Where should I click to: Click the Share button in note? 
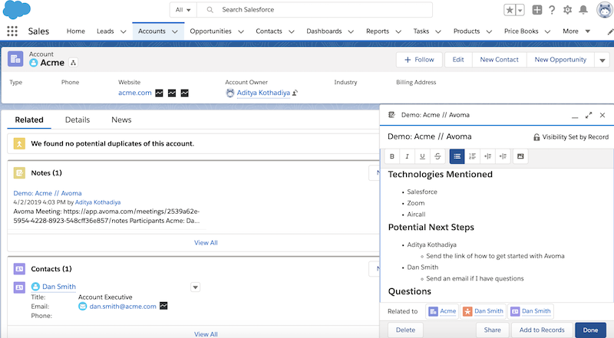492,330
